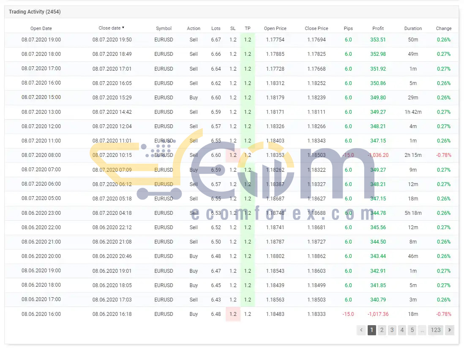Sort table by Close Price header

317,28
